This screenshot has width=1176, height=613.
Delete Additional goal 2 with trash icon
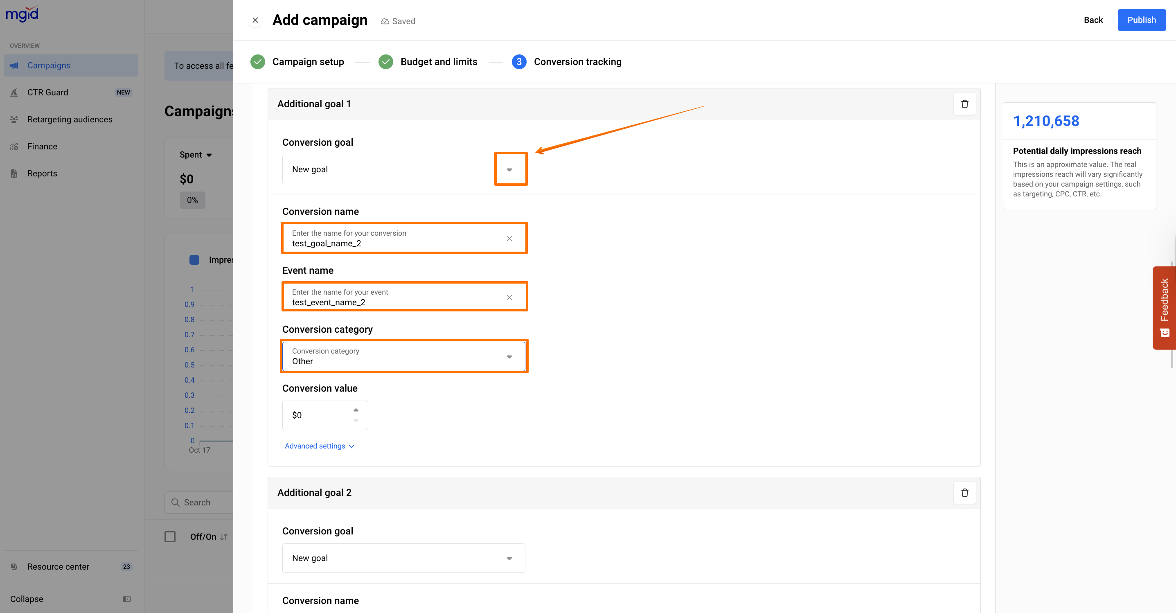point(964,493)
